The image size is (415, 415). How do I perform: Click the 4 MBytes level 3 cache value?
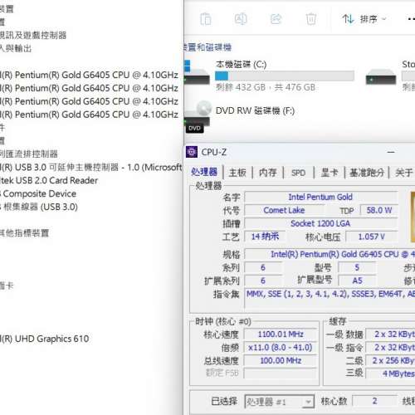pyautogui.click(x=391, y=373)
